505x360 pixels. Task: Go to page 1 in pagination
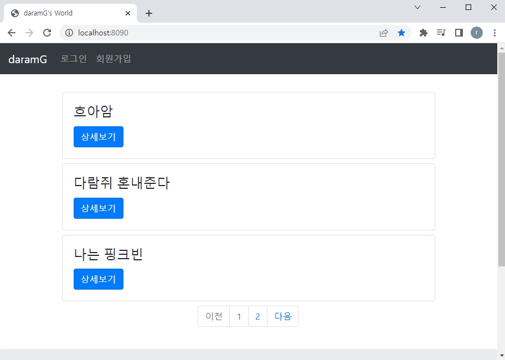239,316
